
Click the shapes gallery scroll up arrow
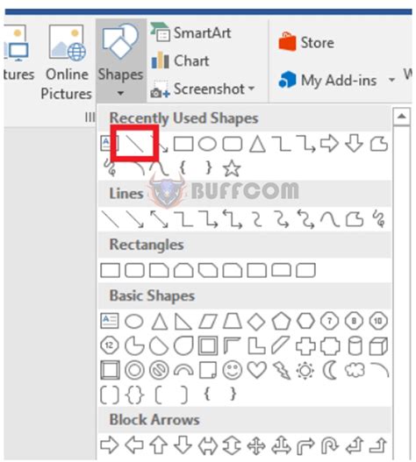tap(402, 117)
